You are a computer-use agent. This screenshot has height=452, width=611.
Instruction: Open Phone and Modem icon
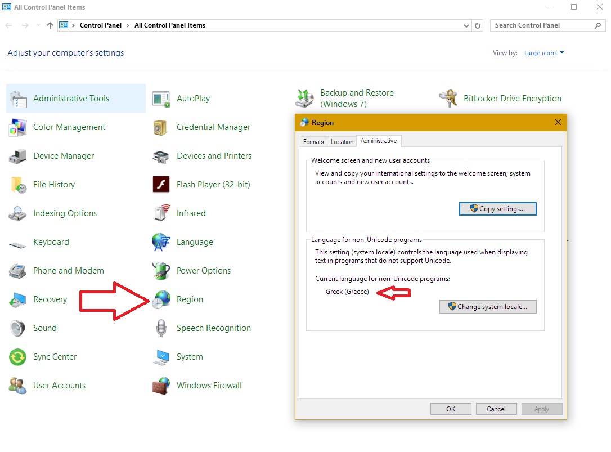pyautogui.click(x=17, y=271)
